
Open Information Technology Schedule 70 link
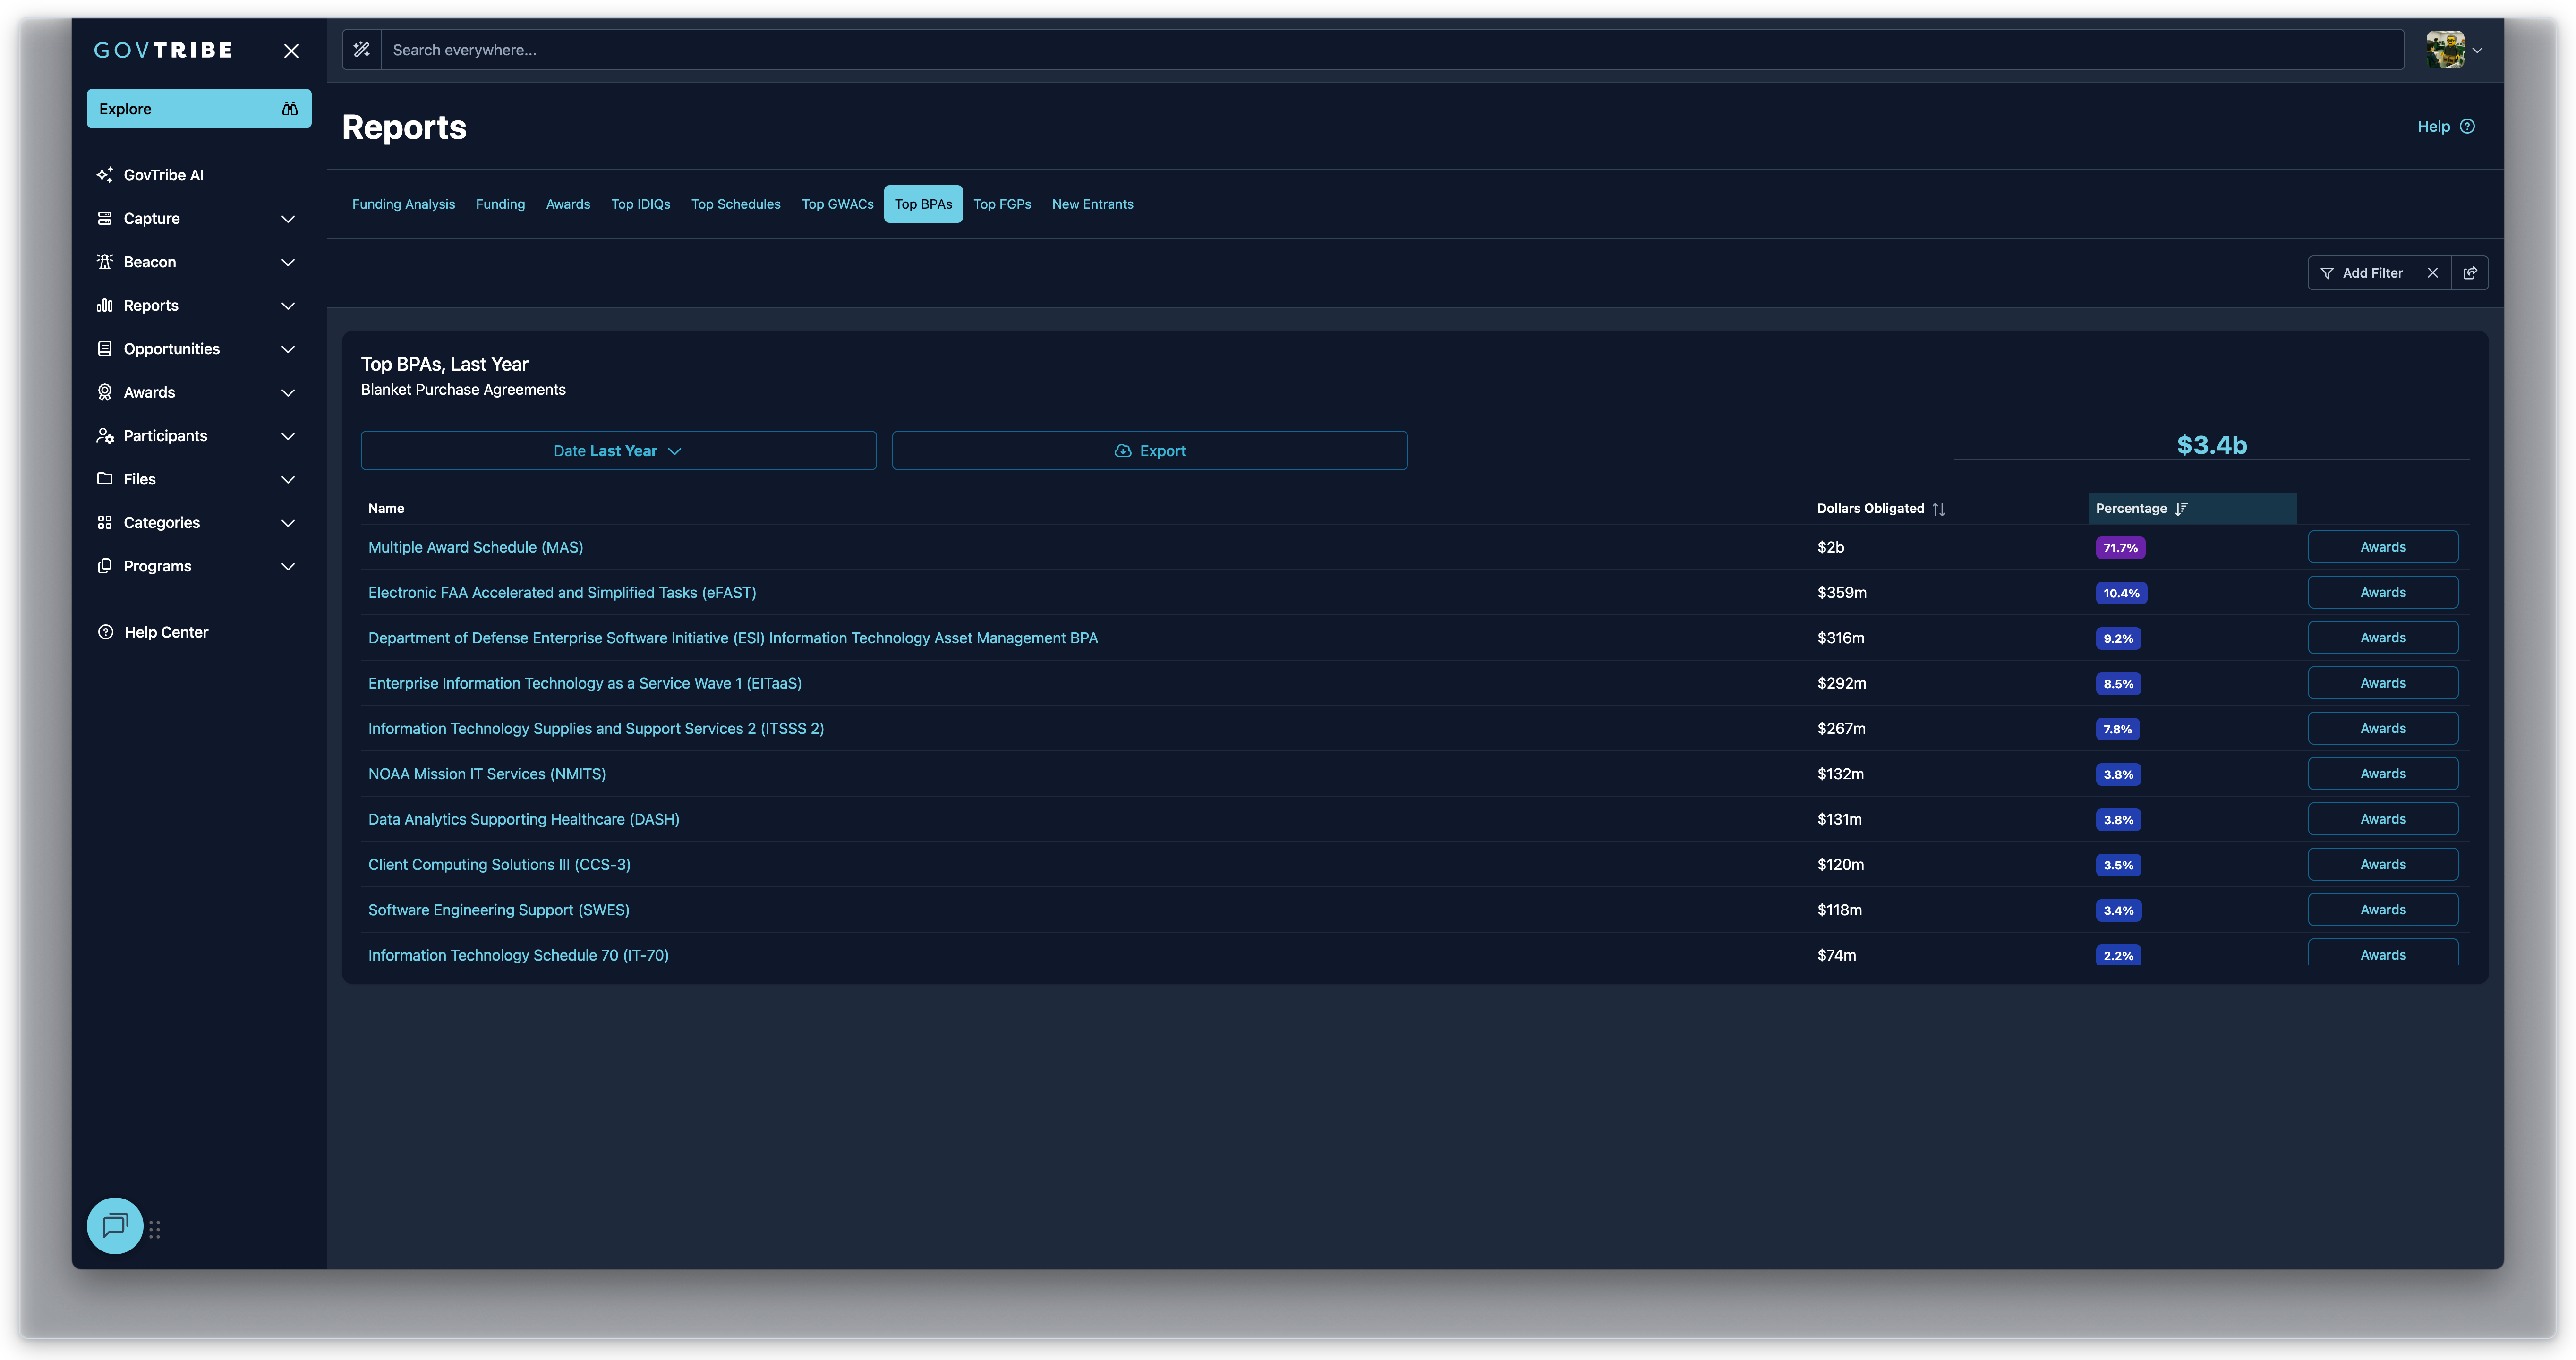click(518, 955)
